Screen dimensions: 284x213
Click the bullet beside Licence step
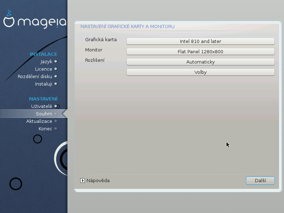point(55,69)
